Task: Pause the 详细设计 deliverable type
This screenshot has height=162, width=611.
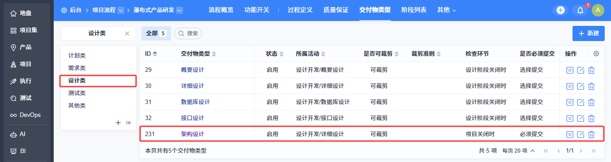Action: click(570, 86)
